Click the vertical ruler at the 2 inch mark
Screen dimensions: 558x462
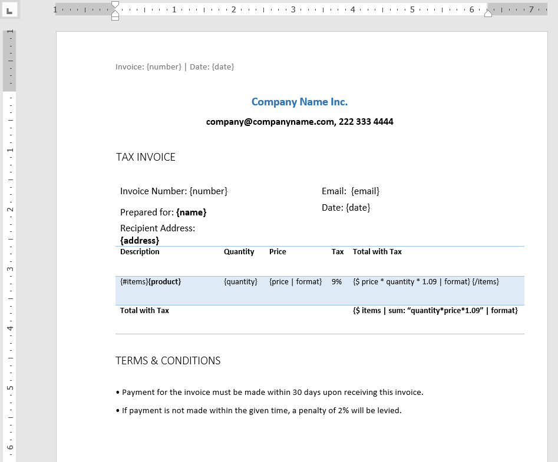pyautogui.click(x=9, y=210)
